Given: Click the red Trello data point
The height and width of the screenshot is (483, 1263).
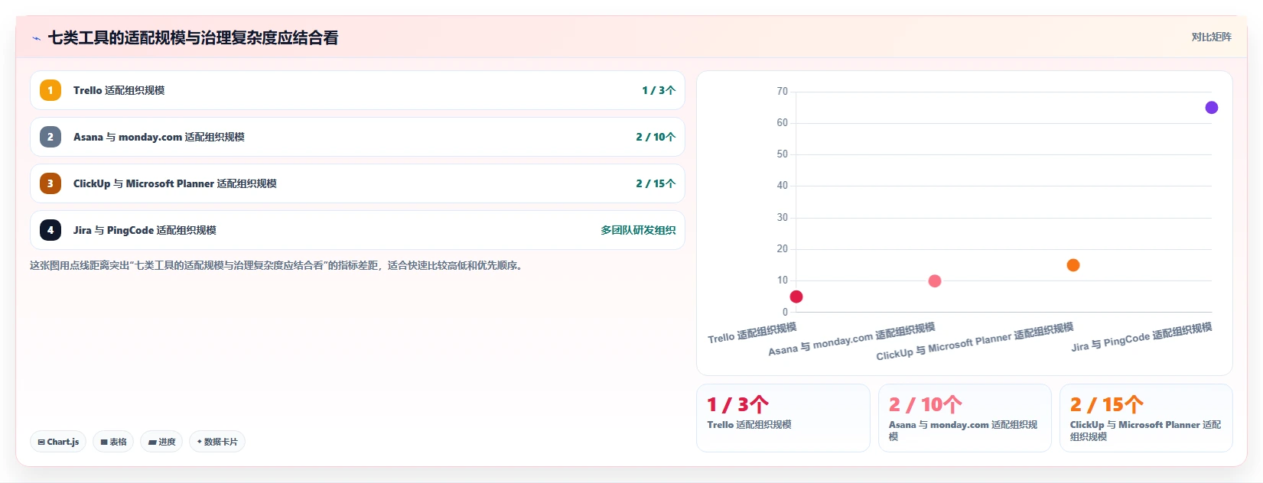Looking at the screenshot, I should click(796, 297).
